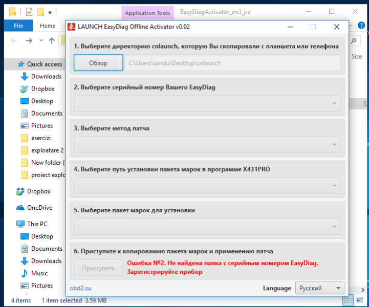369x307 pixels.
Task: Open the File menu in Explorer
Action: tap(18, 26)
